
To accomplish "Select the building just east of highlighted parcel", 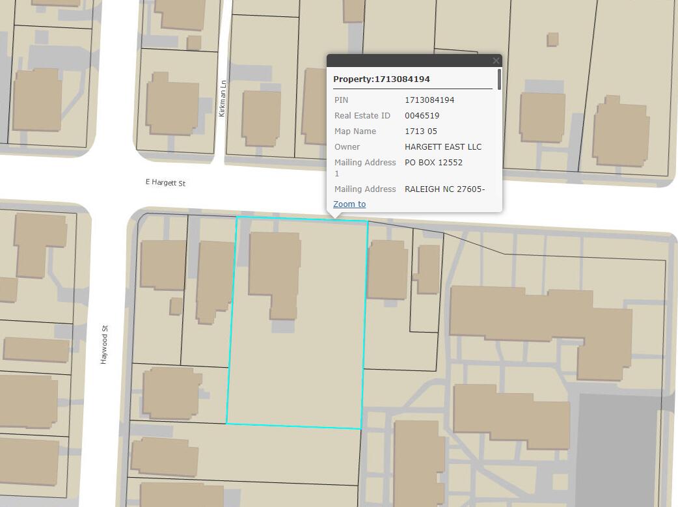I will (x=388, y=269).
